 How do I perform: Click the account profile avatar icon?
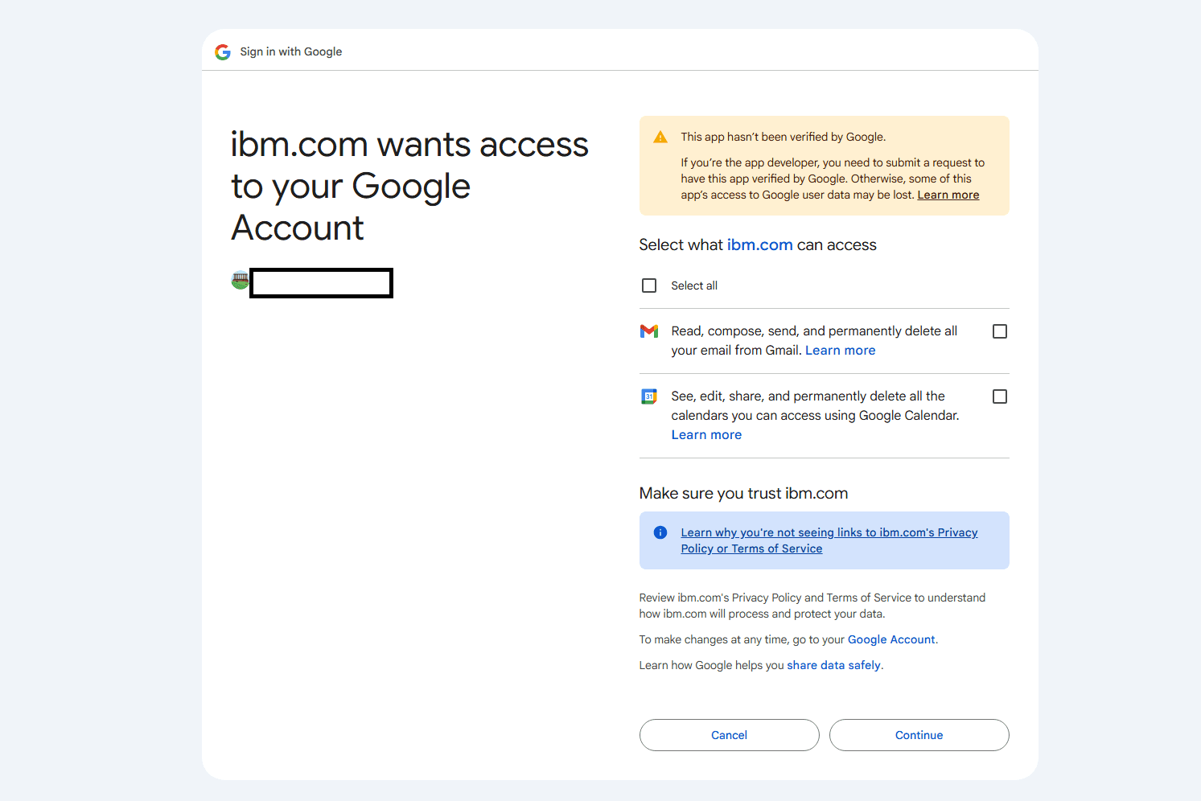point(239,280)
